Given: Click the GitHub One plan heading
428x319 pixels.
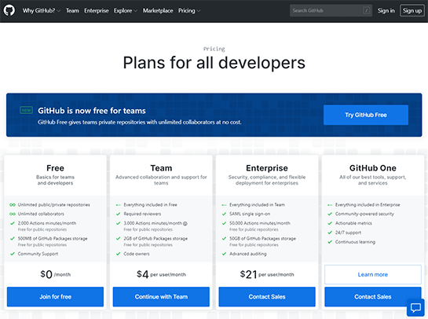Looking at the screenshot, I should (x=373, y=168).
